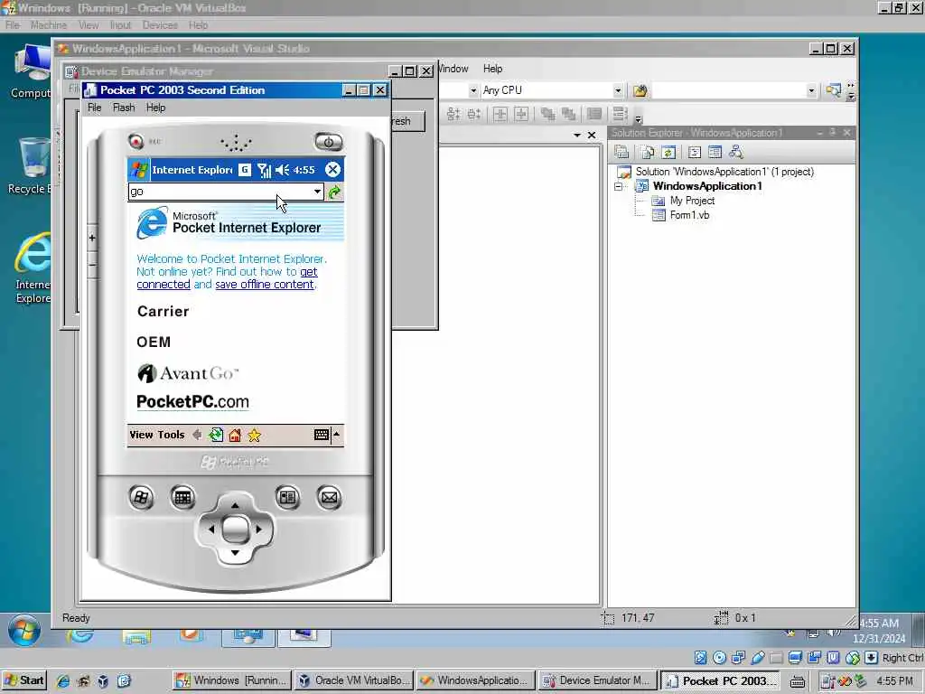
Task: Tap the G input indicator in title bar
Action: [245, 170]
